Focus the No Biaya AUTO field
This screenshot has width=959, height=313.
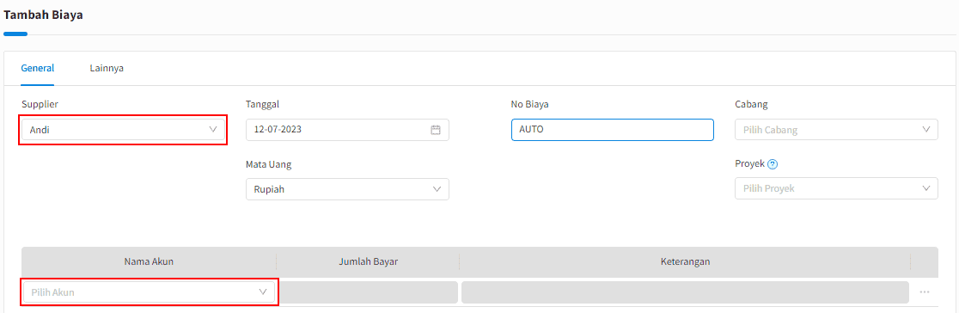point(612,130)
